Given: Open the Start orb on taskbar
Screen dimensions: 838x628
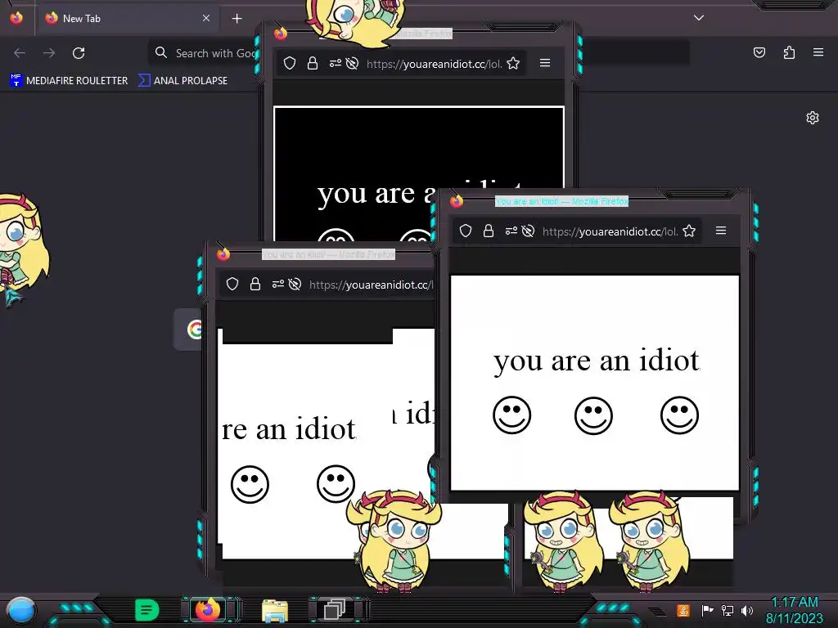Looking at the screenshot, I should (21, 610).
